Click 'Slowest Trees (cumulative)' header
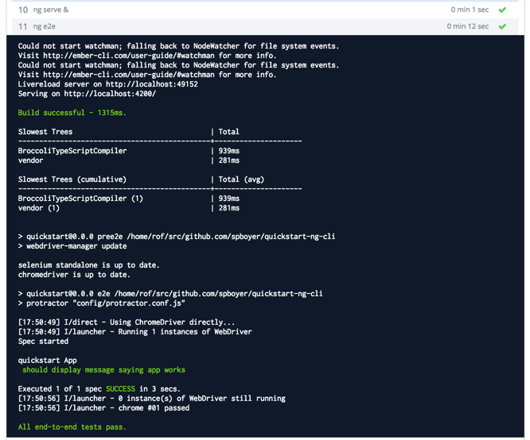Screen dimensions: 530x440 click(72, 179)
